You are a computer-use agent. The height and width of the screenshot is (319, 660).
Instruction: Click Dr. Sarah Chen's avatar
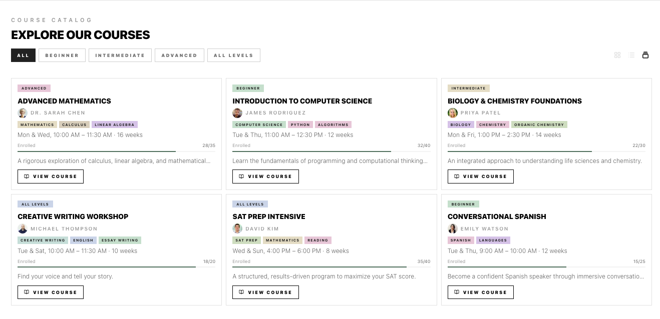point(23,113)
